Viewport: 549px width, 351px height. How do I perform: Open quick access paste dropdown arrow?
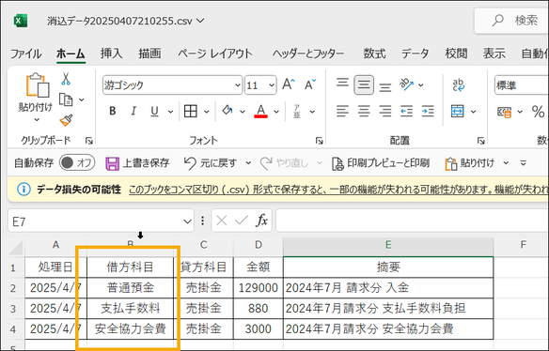tap(506, 163)
